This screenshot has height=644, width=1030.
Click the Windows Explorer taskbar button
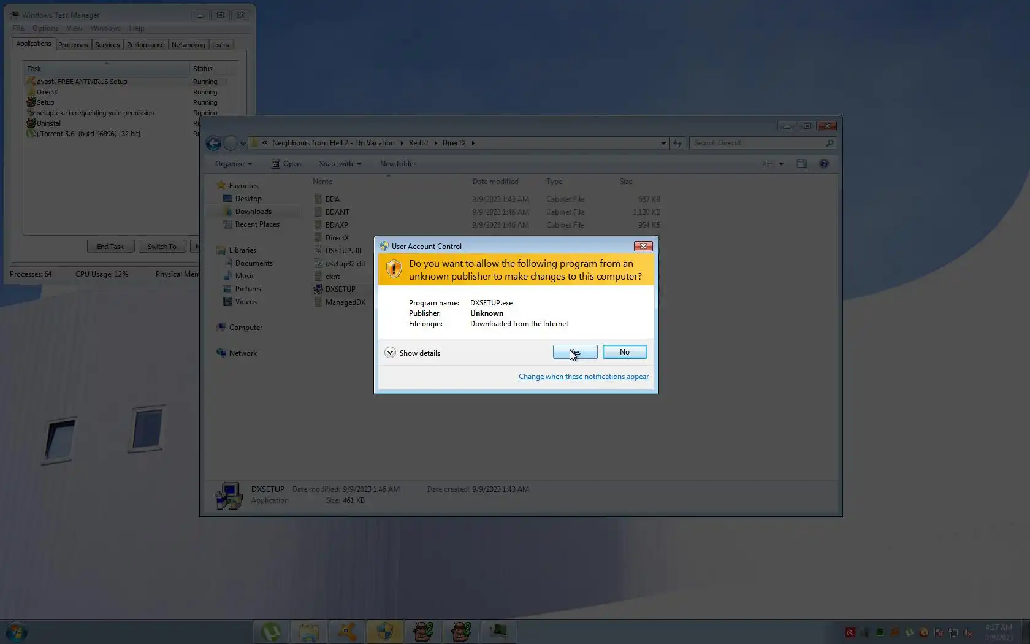pyautogui.click(x=309, y=632)
